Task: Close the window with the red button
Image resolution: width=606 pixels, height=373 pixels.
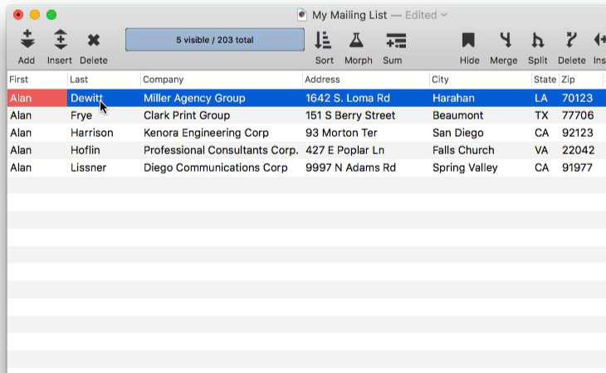Action: coord(17,15)
